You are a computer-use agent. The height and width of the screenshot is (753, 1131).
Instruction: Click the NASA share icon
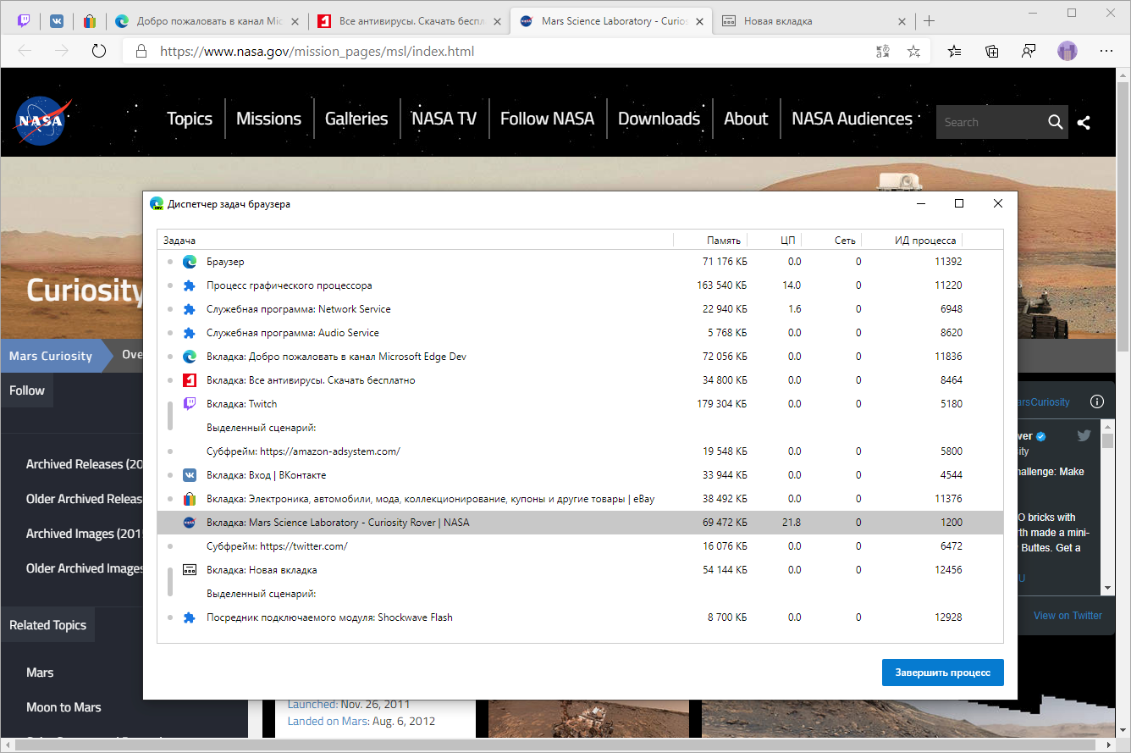coord(1084,122)
